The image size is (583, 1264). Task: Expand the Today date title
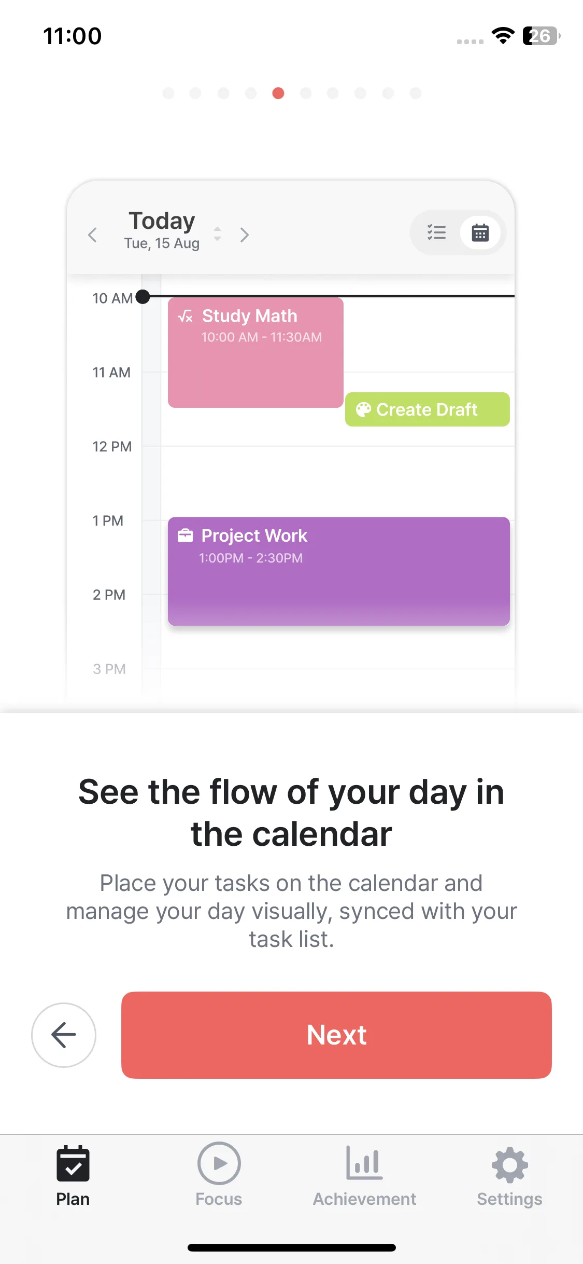tap(162, 222)
